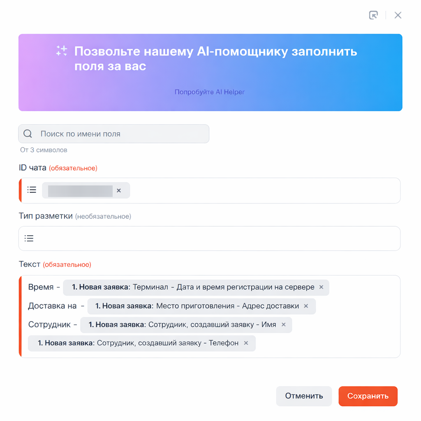Click the Сохранить button
Screen dimensions: 421x421
pyautogui.click(x=368, y=396)
